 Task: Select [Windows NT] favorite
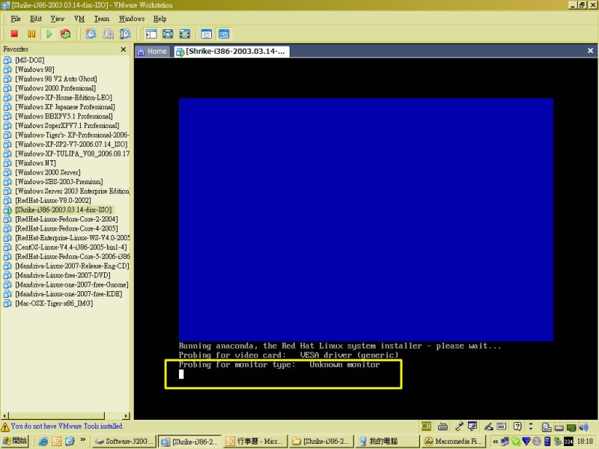[x=35, y=163]
